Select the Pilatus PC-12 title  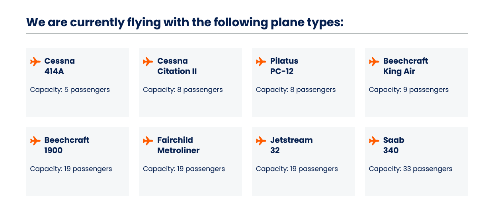(284, 66)
